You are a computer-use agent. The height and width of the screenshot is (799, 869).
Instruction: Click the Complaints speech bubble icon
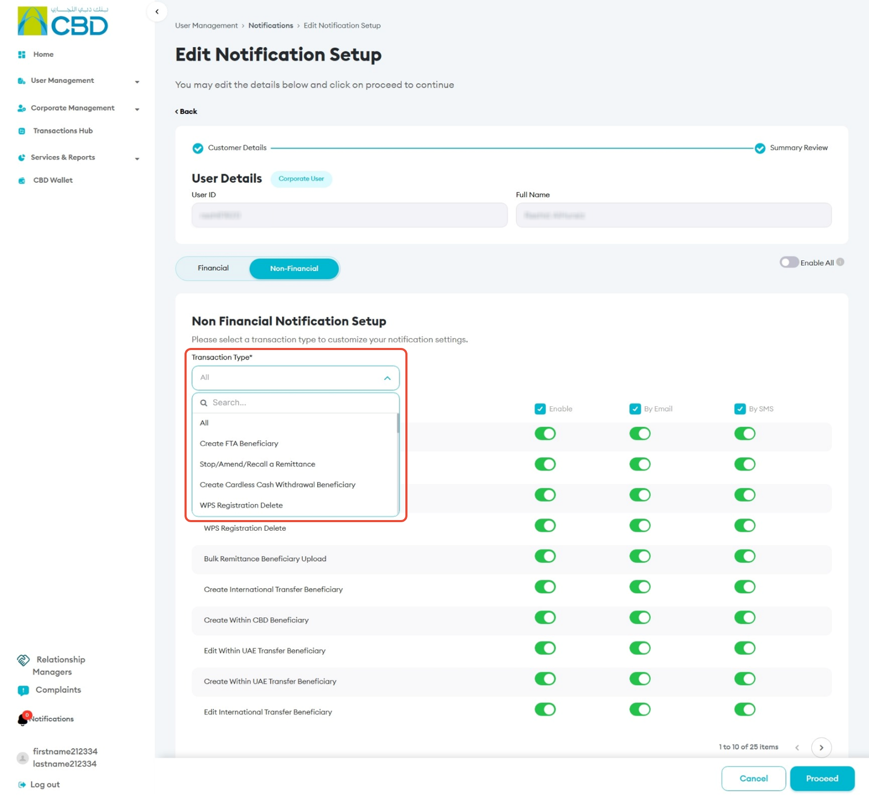(24, 691)
